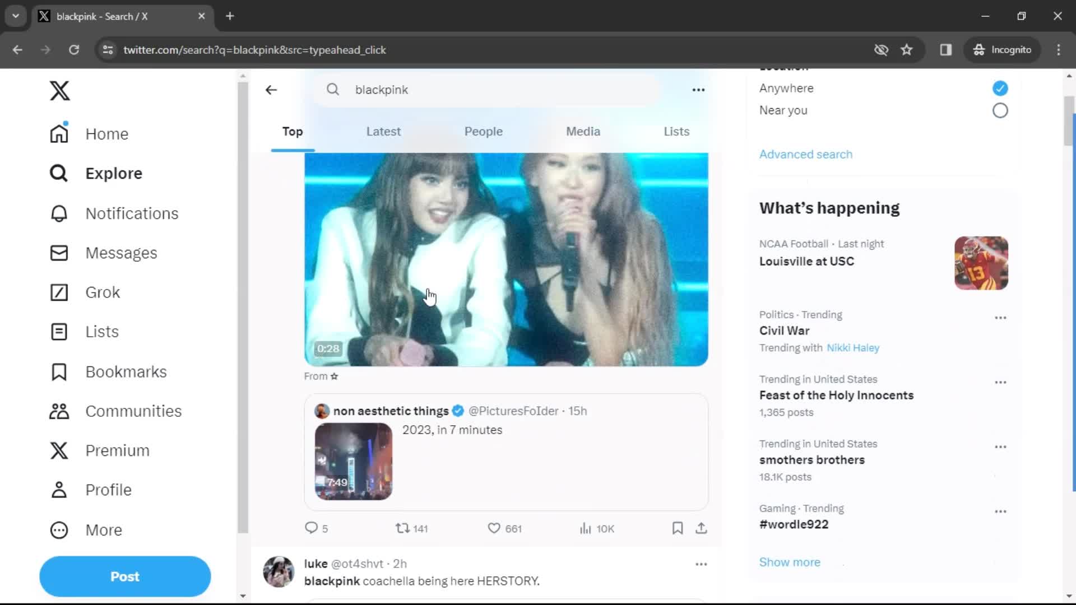Open options for #wordle922 trend
This screenshot has height=605, width=1076.
[1000, 511]
